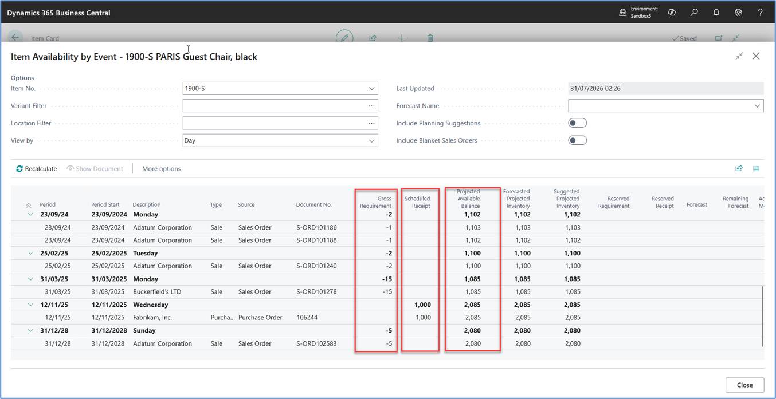776x399 pixels.
Task: Click the Item Card share icon
Action: tap(373, 38)
